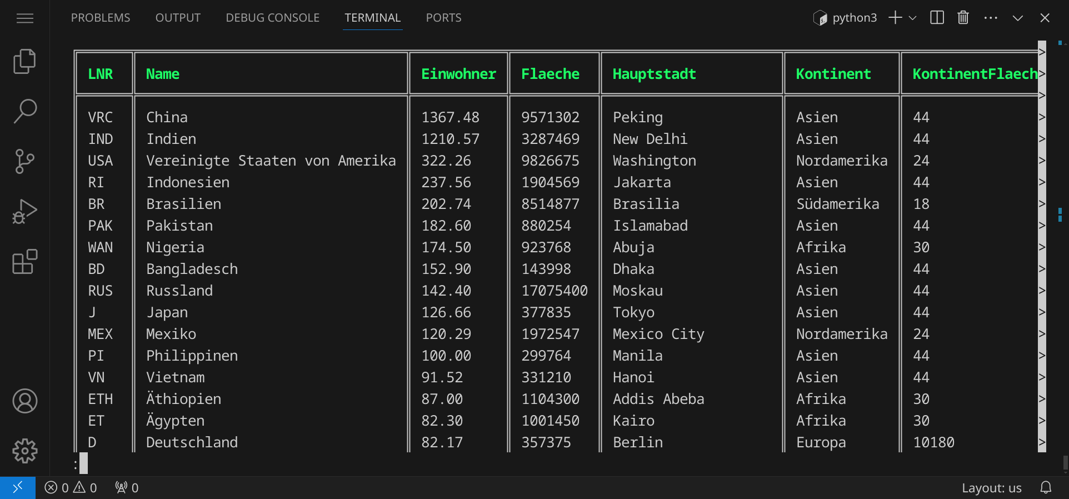Image resolution: width=1069 pixels, height=499 pixels.
Task: Show notifications via the bell icon
Action: (x=1046, y=488)
